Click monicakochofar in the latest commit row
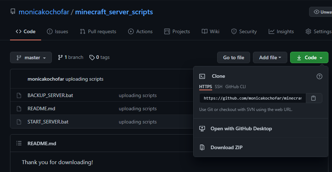The height and width of the screenshot is (172, 332). click(x=46, y=79)
